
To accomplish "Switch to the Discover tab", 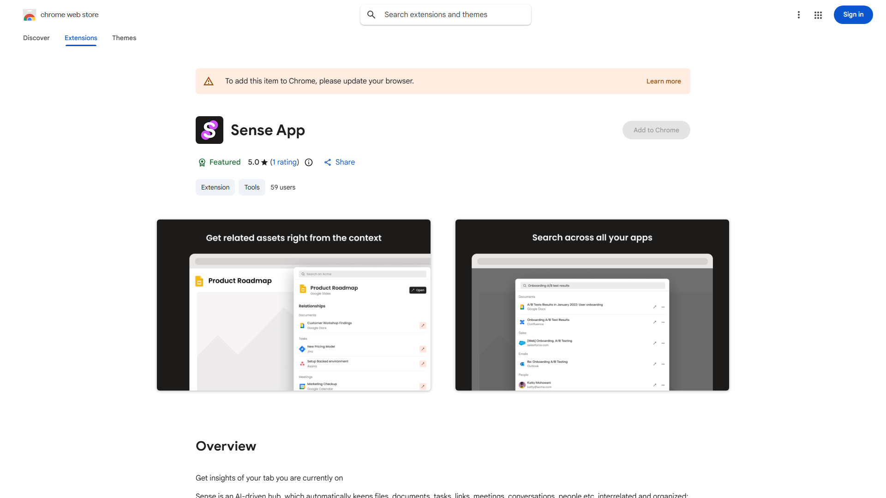I will [36, 38].
